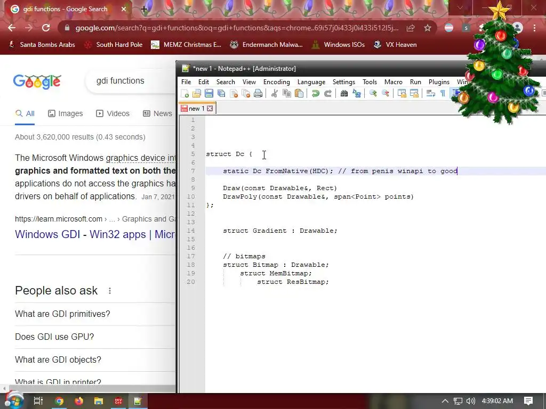
Task: Open the Macro menu
Action: 393,81
